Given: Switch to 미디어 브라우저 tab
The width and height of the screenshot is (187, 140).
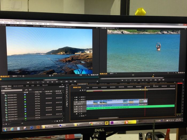Looking at the screenshot, I should point(18,86).
